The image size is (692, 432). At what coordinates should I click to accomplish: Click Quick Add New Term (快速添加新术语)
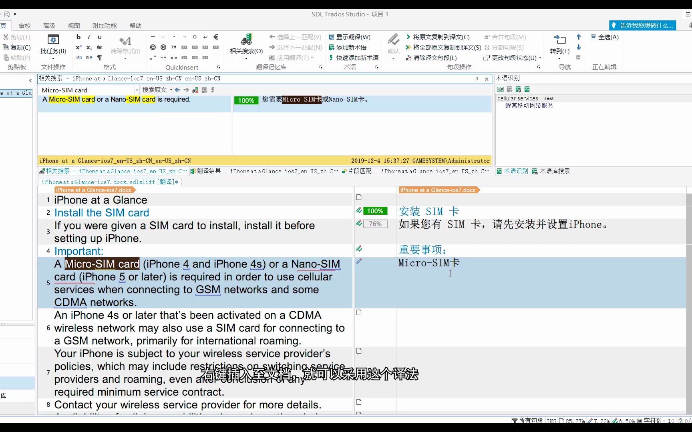[x=354, y=58]
